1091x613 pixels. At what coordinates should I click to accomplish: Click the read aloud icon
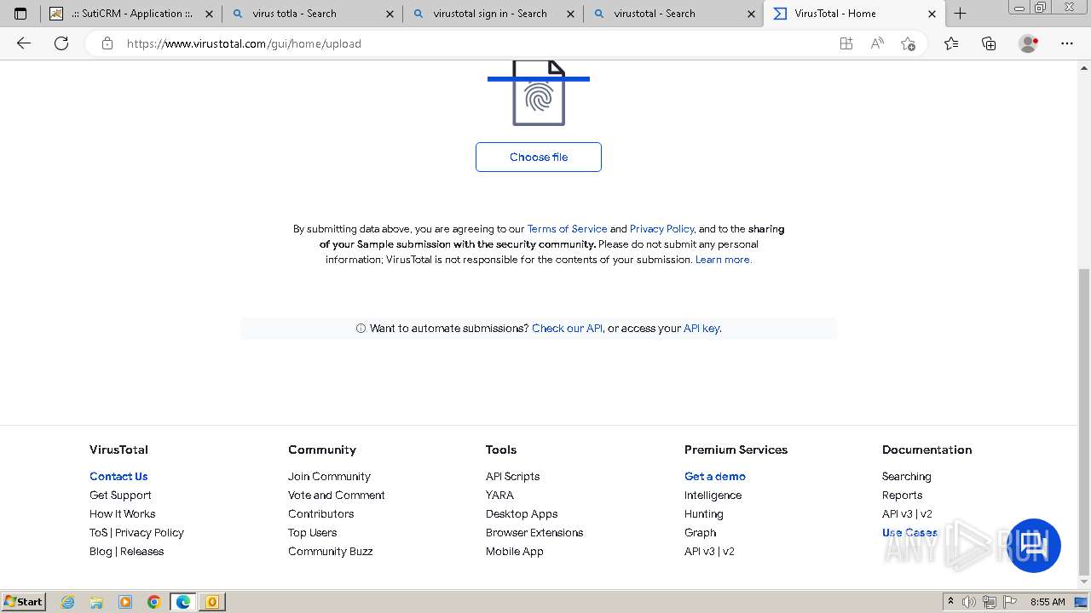(x=876, y=43)
